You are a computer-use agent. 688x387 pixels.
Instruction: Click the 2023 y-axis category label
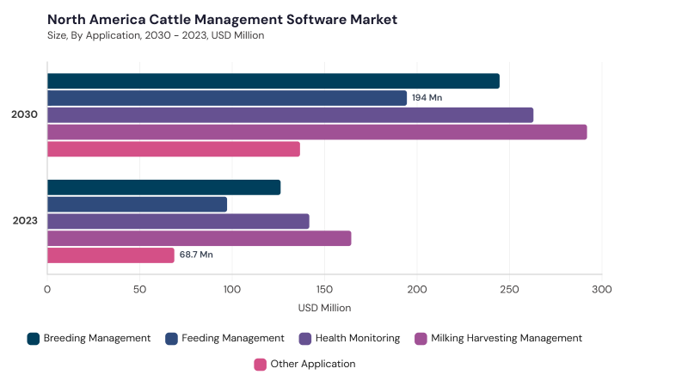coord(25,221)
